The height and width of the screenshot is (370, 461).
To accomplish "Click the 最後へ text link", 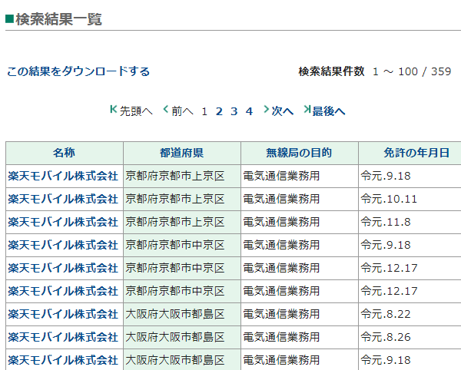I will click(x=329, y=111).
